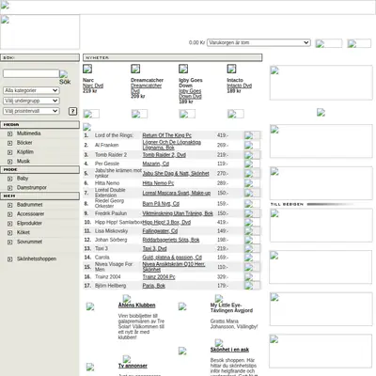Open the Skönhetsshoppen menu item
Image resolution: width=376 pixels, height=376 pixels.
(x=37, y=258)
